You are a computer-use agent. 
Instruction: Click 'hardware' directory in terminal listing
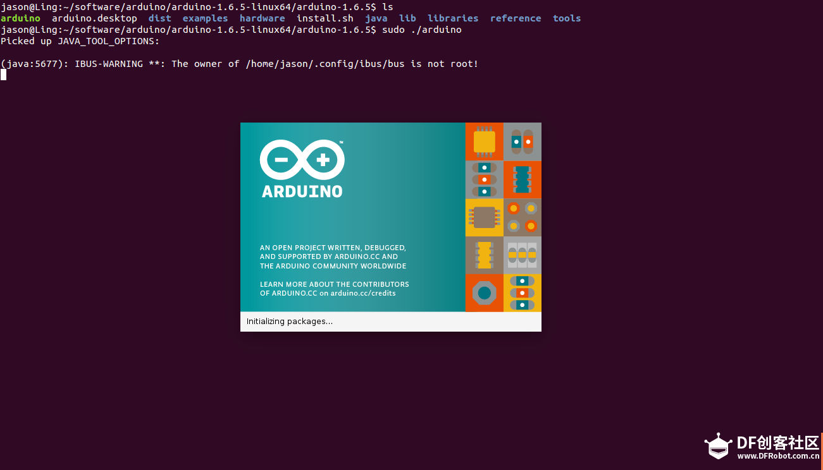pyautogui.click(x=263, y=18)
